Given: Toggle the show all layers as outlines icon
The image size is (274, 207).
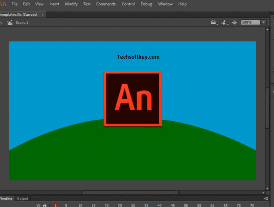Looking at the screenshot, I should [51, 205].
